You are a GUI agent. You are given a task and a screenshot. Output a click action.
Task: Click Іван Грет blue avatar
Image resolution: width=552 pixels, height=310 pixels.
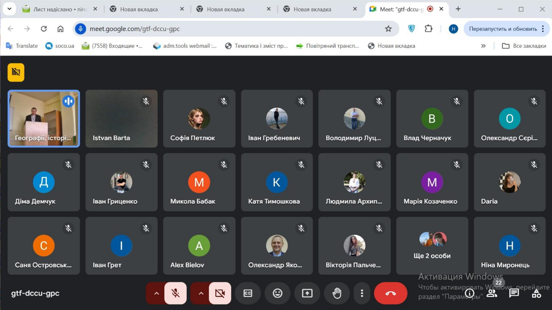[x=122, y=245]
